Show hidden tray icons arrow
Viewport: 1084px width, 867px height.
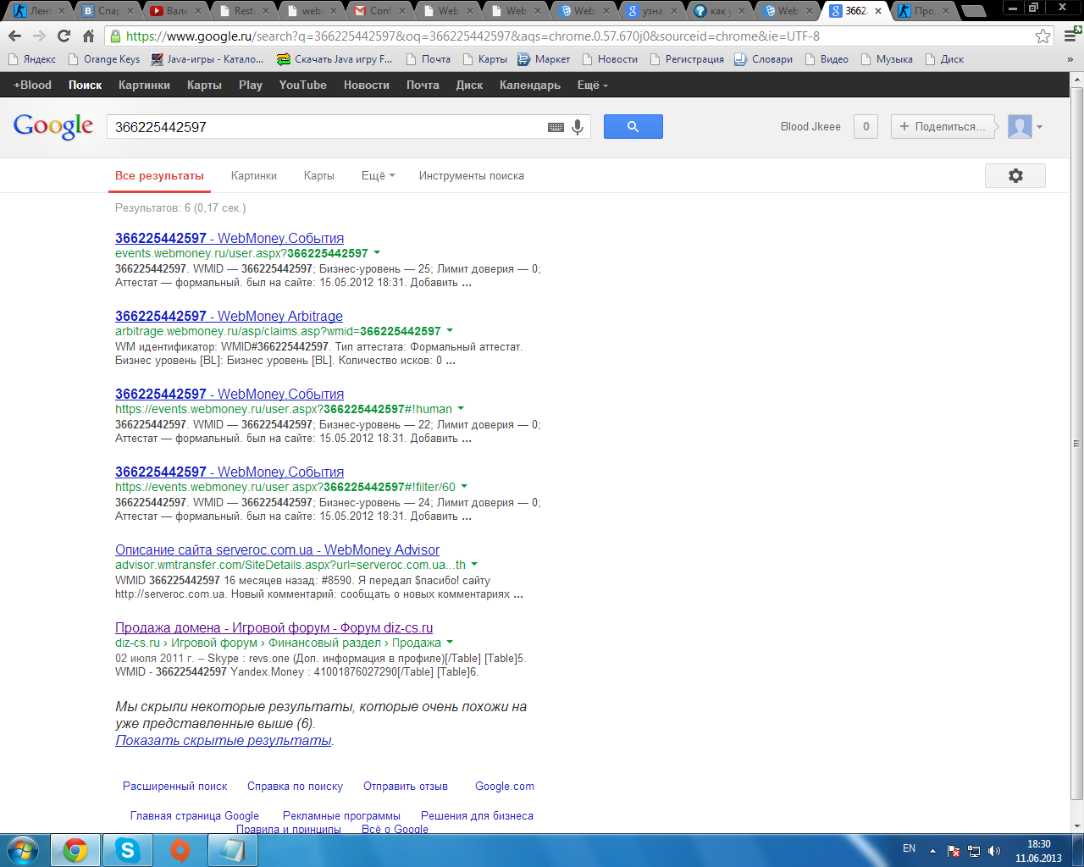point(932,850)
